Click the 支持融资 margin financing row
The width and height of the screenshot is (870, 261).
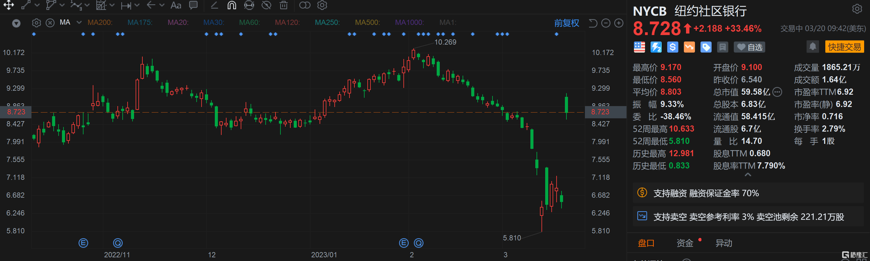tap(748, 193)
